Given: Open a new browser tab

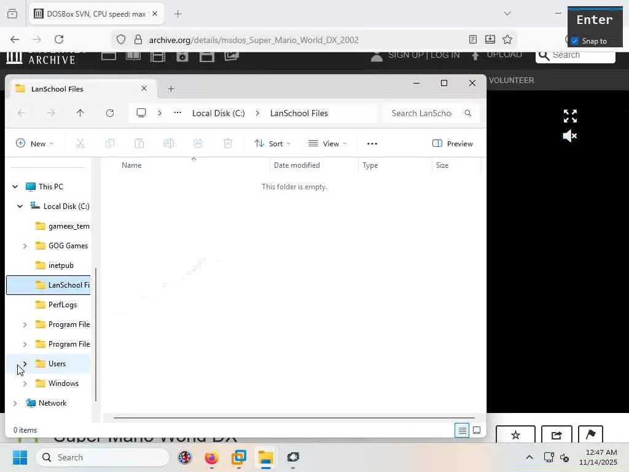Looking at the screenshot, I should 178,14.
